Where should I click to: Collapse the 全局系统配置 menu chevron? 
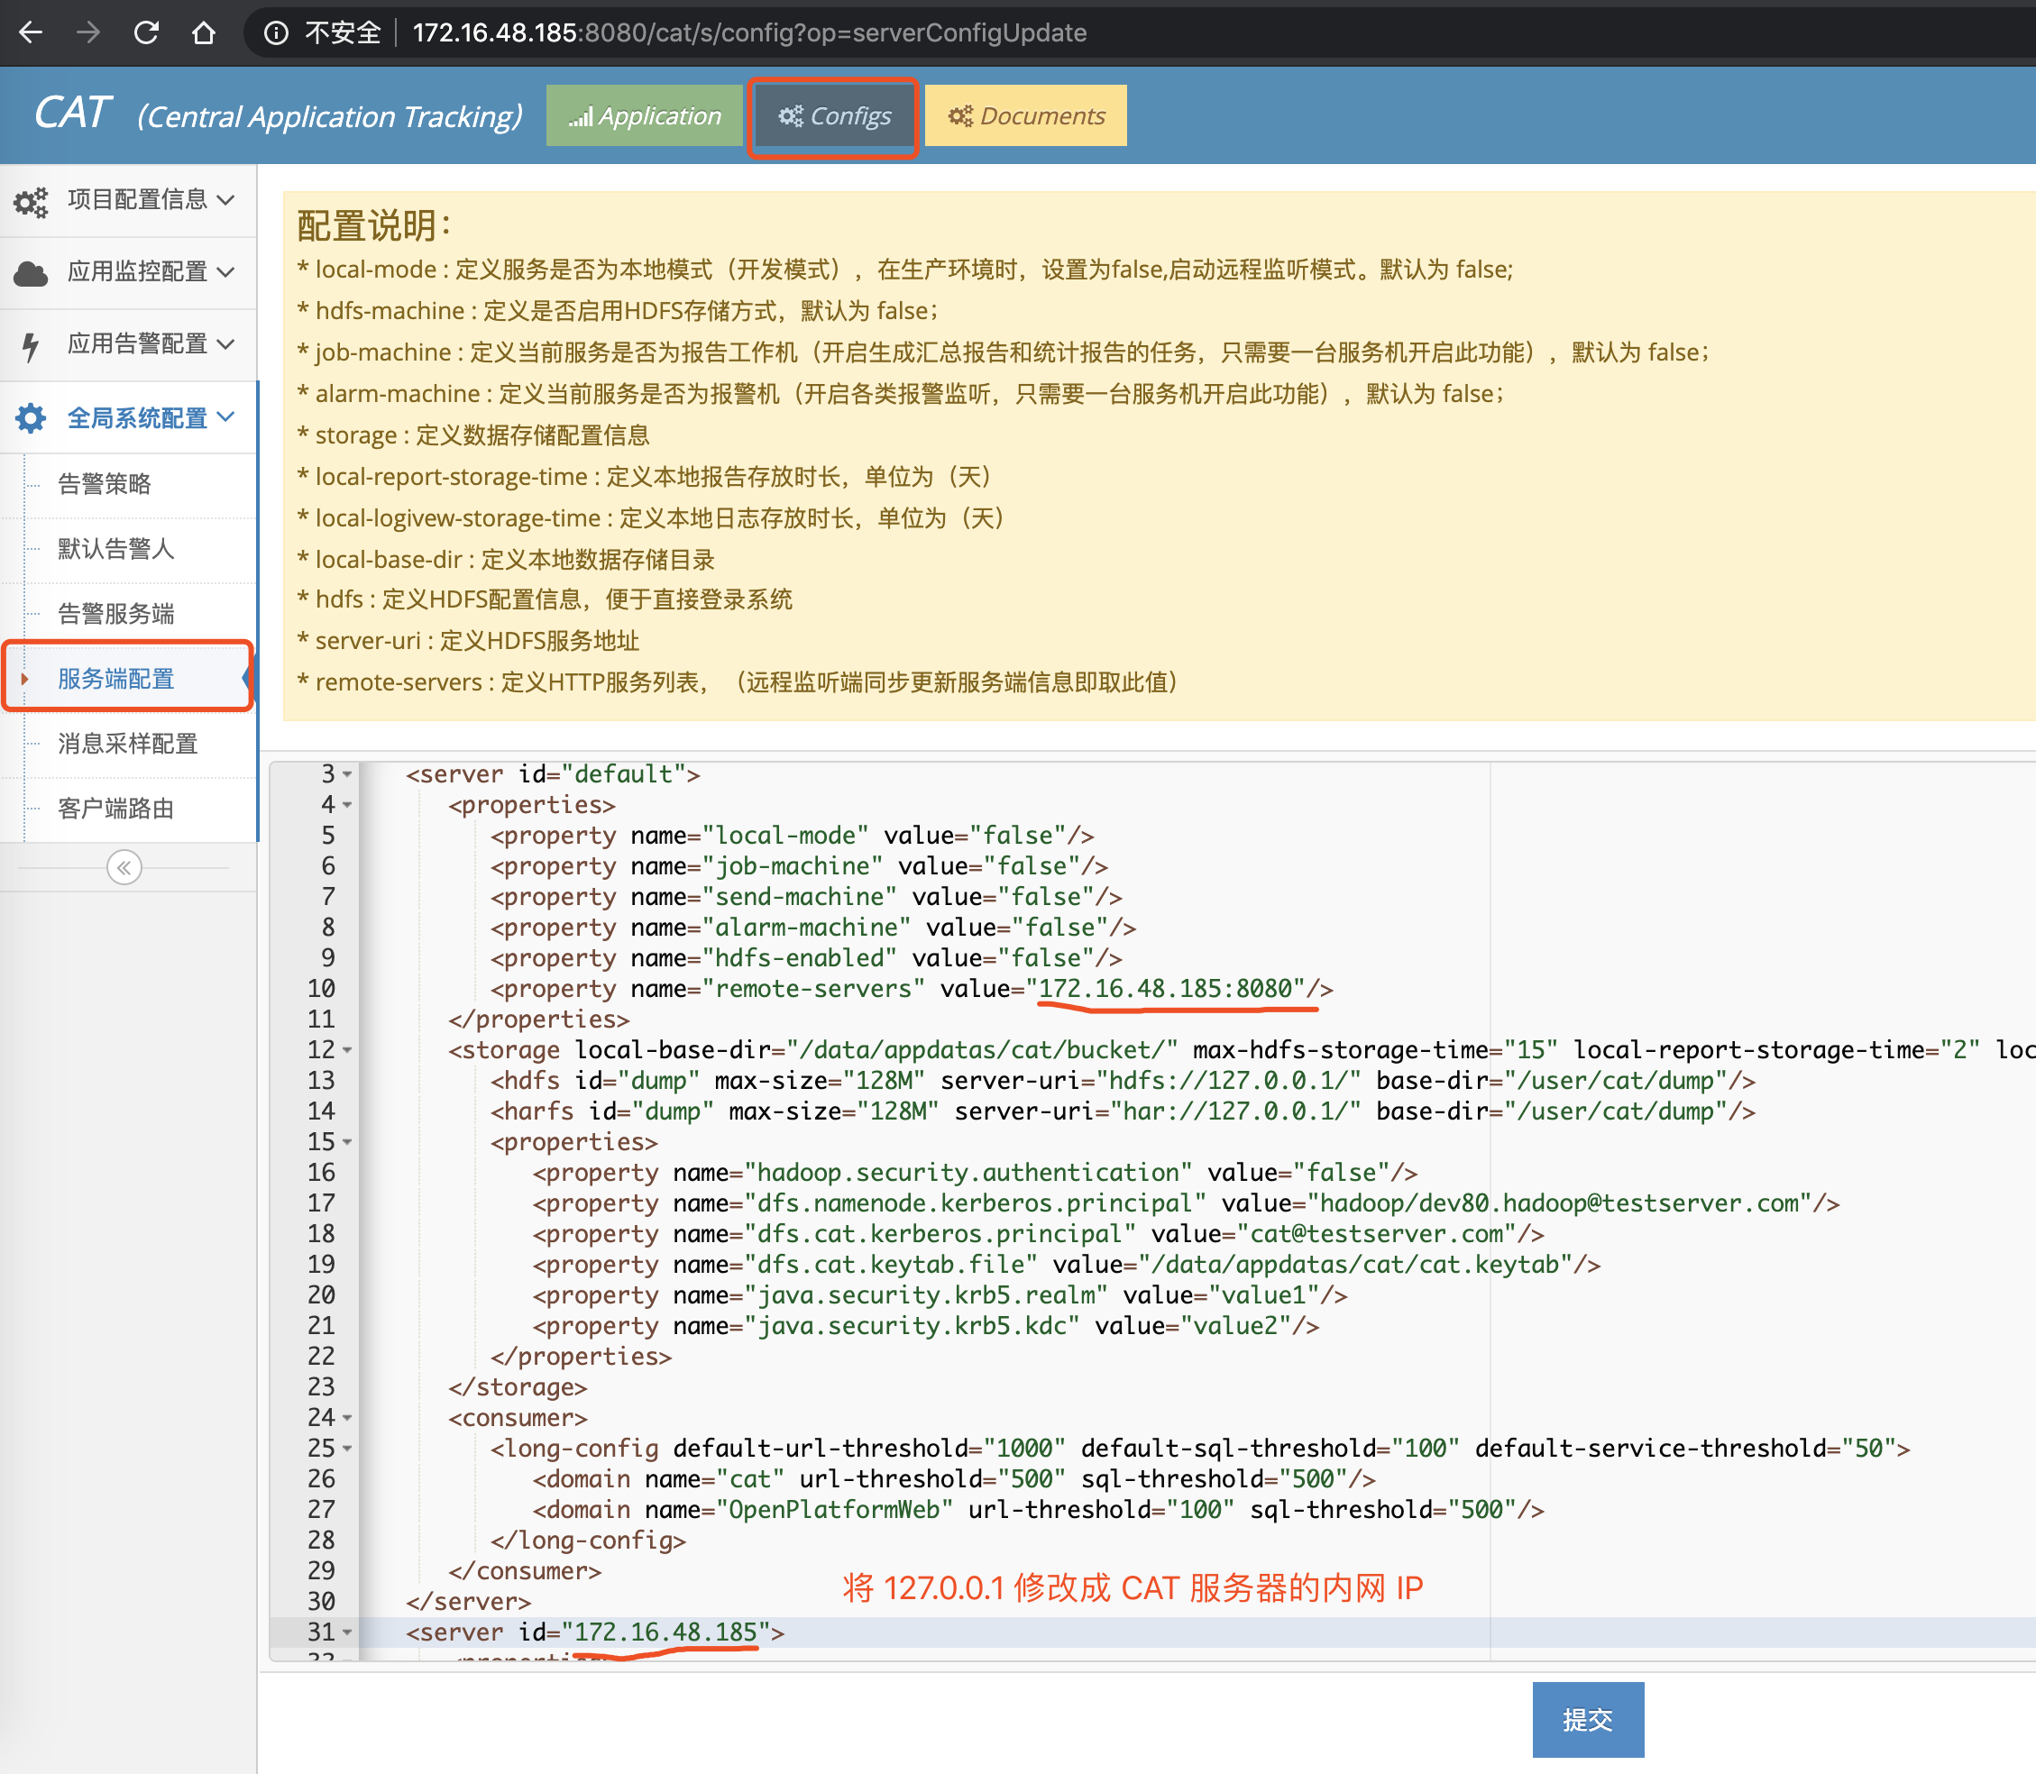pyautogui.click(x=225, y=416)
